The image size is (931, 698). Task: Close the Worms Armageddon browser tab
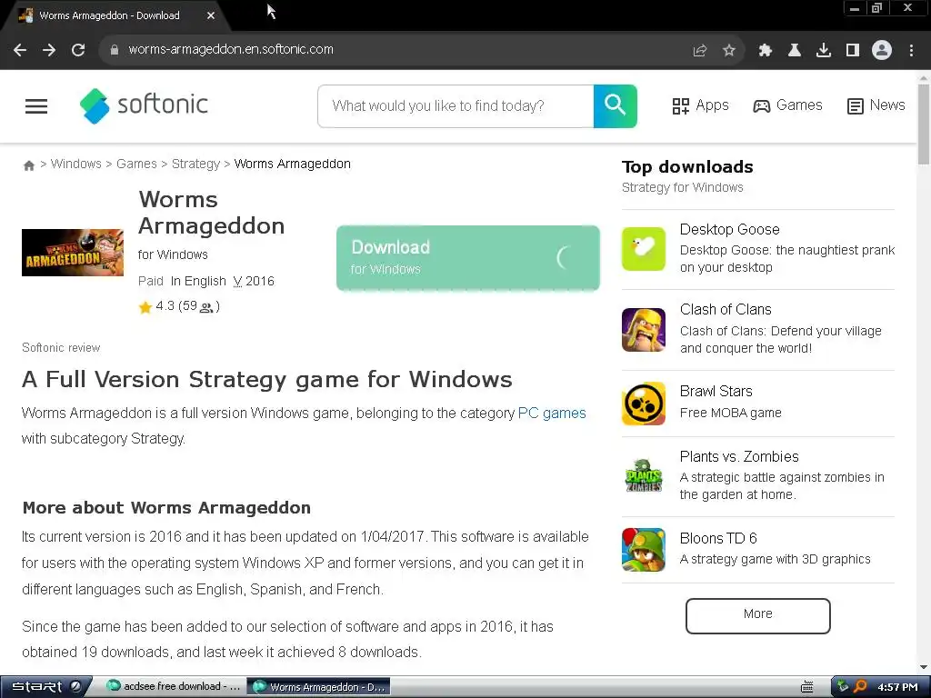[x=211, y=15]
